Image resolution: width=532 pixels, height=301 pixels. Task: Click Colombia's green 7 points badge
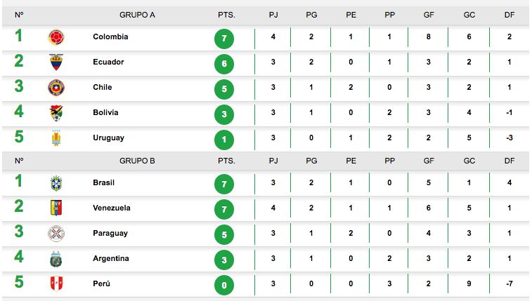coord(224,39)
